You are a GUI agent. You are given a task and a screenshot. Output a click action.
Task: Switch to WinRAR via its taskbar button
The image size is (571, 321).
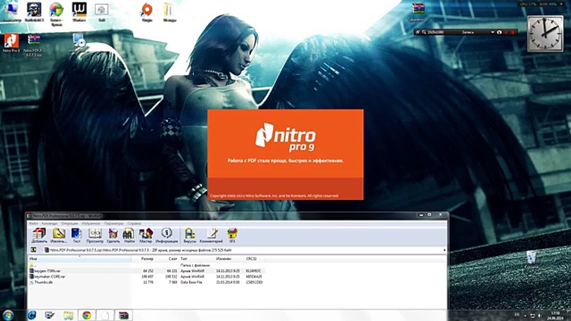(x=124, y=315)
